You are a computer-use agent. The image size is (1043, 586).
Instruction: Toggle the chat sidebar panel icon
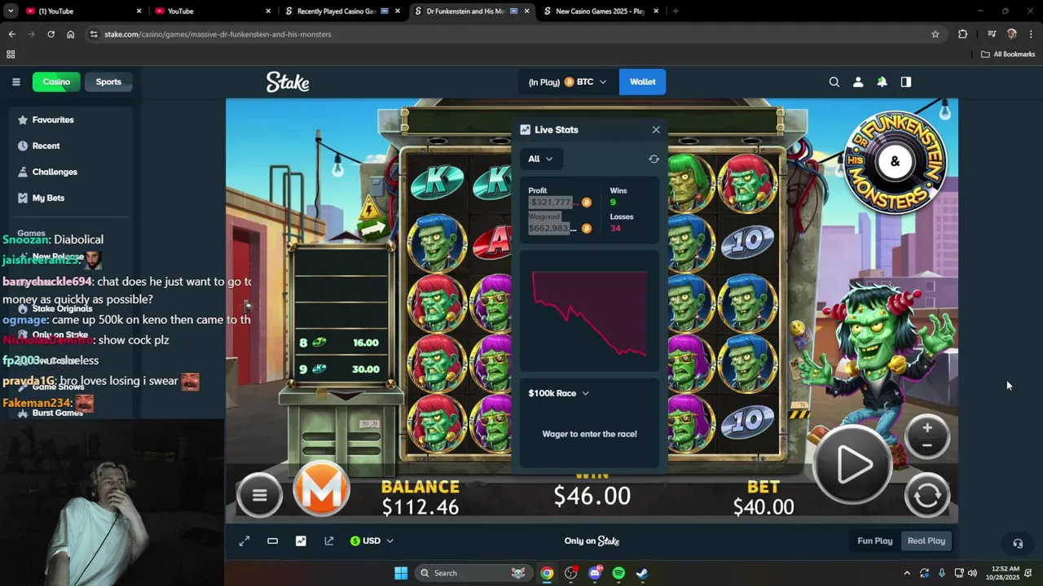click(x=905, y=81)
